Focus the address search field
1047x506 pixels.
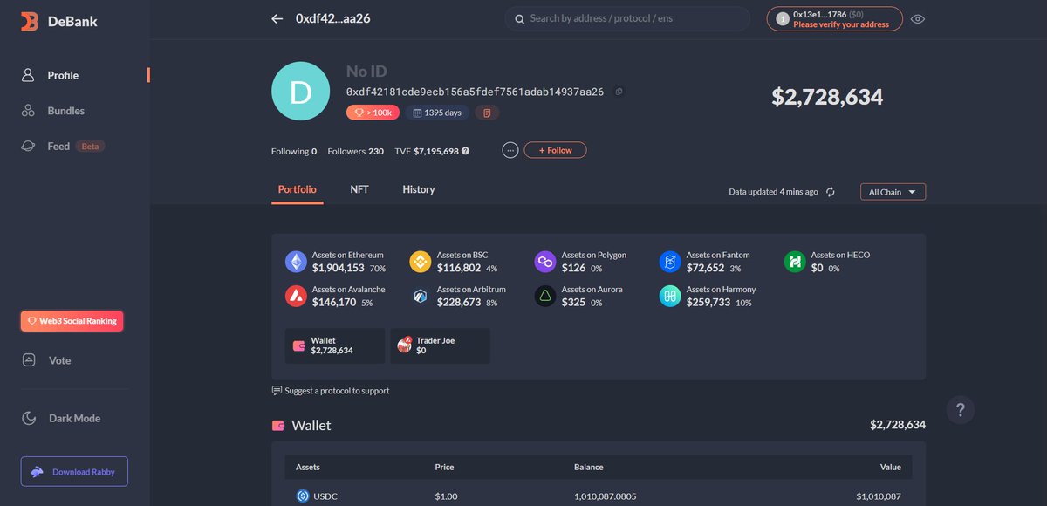click(627, 18)
